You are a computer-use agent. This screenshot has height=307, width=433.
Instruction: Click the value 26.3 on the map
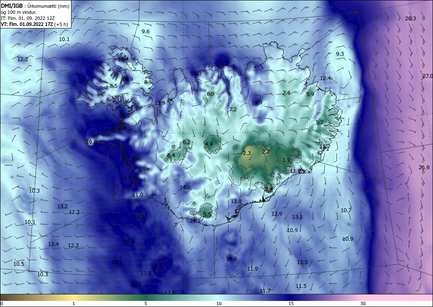click(410, 19)
